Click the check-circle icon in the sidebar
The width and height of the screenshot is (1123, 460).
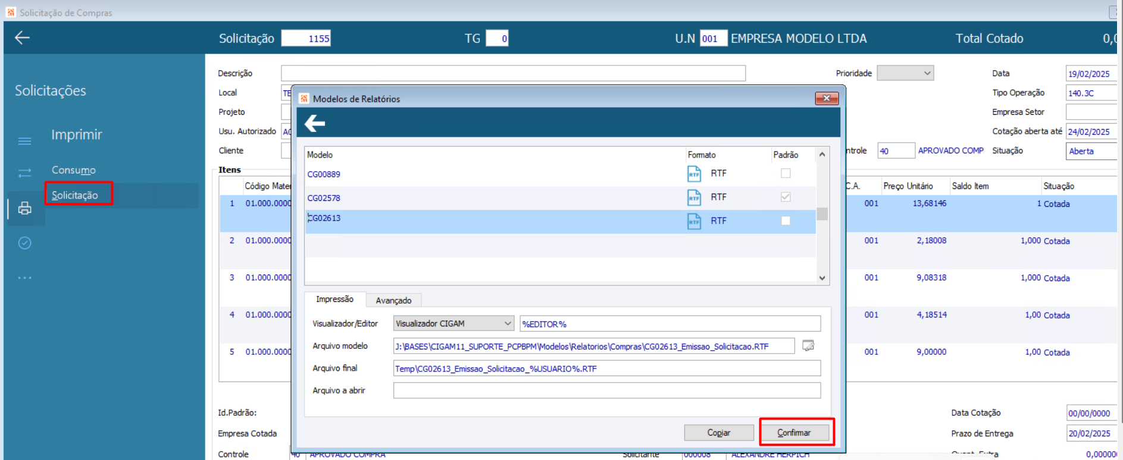[x=24, y=242]
